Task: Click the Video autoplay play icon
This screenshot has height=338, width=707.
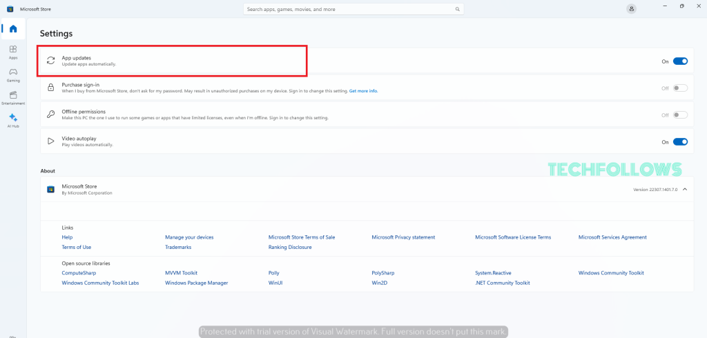Action: pyautogui.click(x=51, y=141)
